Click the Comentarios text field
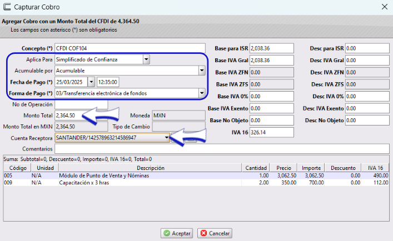Screen dimensions: 393x241 click(222, 149)
